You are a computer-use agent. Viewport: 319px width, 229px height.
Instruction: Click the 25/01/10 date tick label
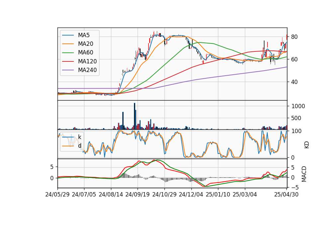pyautogui.click(x=218, y=194)
